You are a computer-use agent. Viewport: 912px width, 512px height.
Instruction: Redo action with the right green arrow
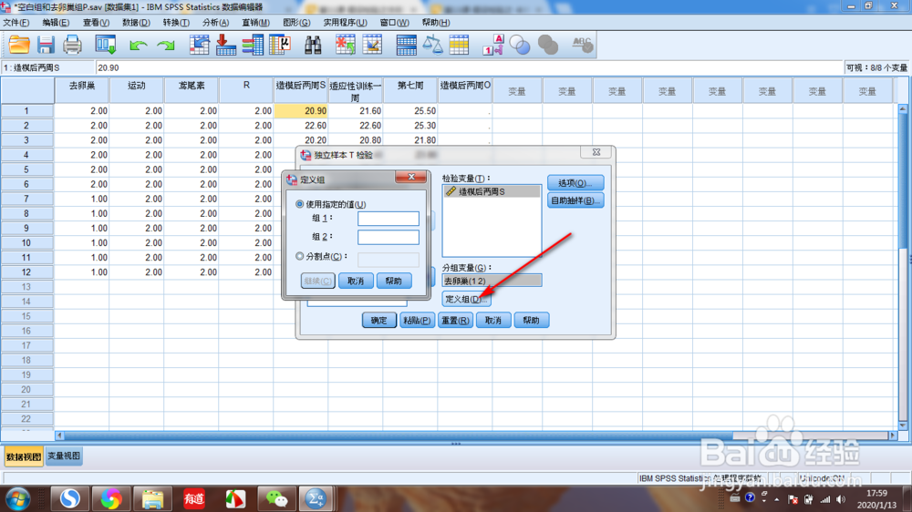[166, 46]
